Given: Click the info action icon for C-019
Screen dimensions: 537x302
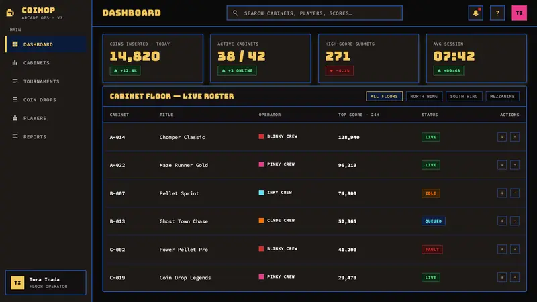Looking at the screenshot, I should [502, 277].
